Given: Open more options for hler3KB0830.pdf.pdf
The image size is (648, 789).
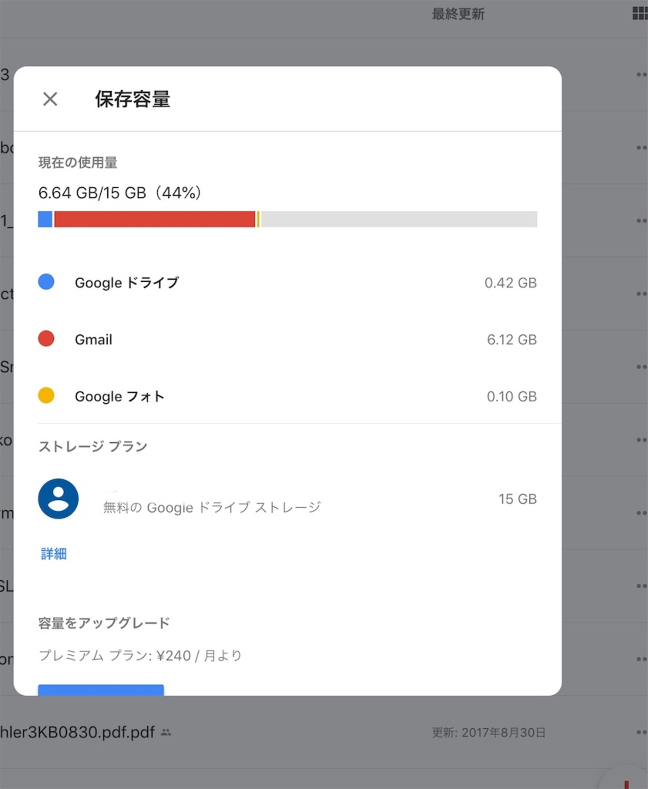Looking at the screenshot, I should 641,732.
